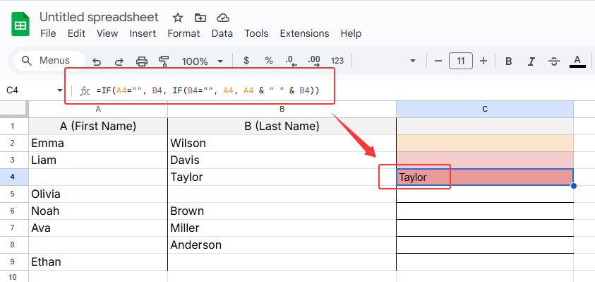This screenshot has height=282, width=595.
Task: Toggle bold formatting
Action: [509, 61]
